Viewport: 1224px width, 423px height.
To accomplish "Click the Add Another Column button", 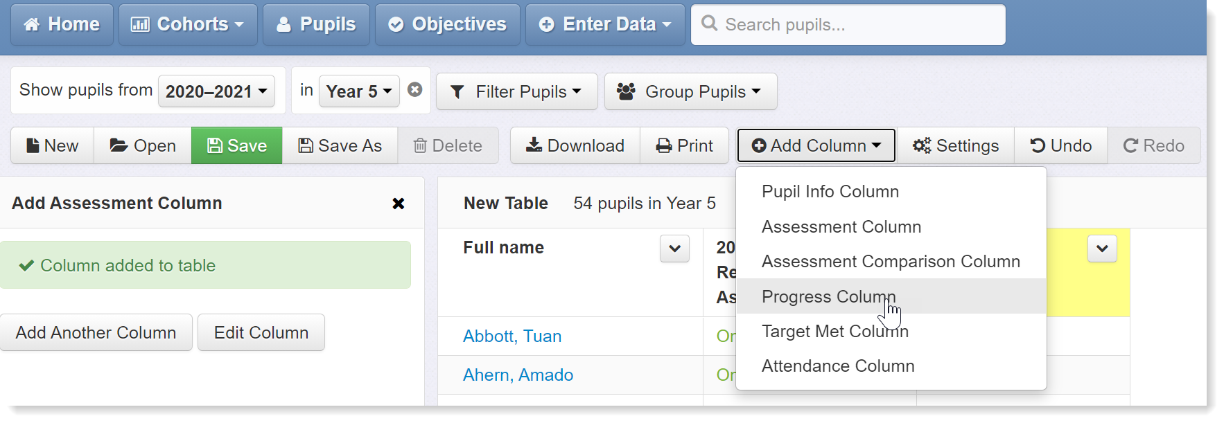I will tap(96, 332).
